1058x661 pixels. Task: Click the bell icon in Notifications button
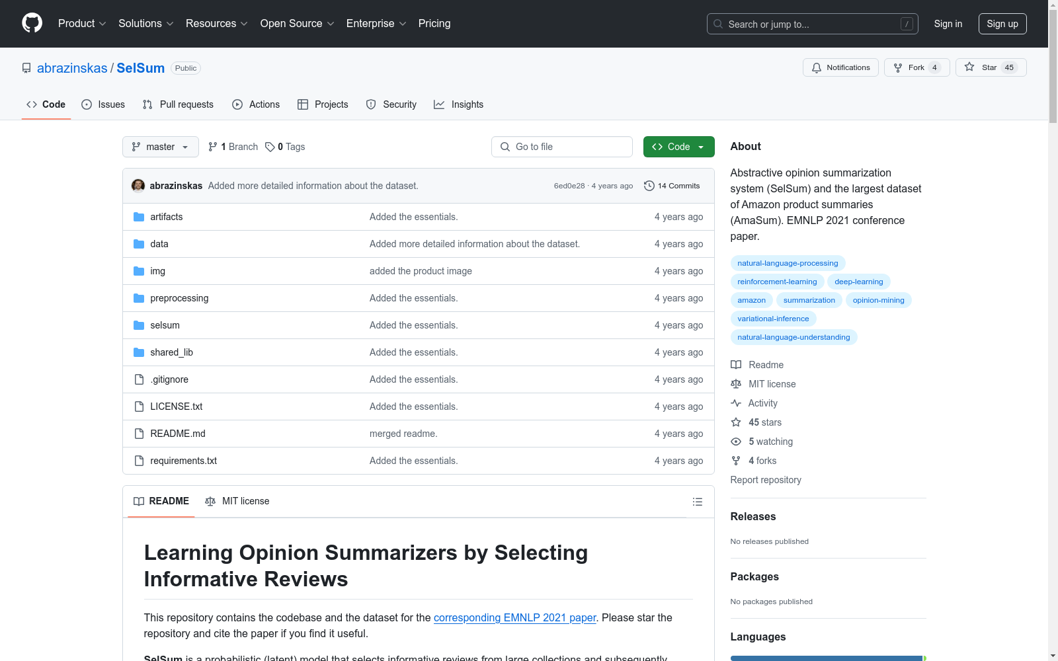tap(817, 67)
